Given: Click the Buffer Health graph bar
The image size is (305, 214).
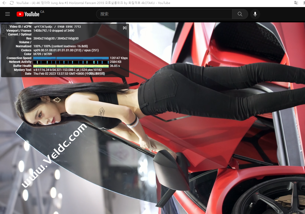Looking at the screenshot, I should click(71, 66).
